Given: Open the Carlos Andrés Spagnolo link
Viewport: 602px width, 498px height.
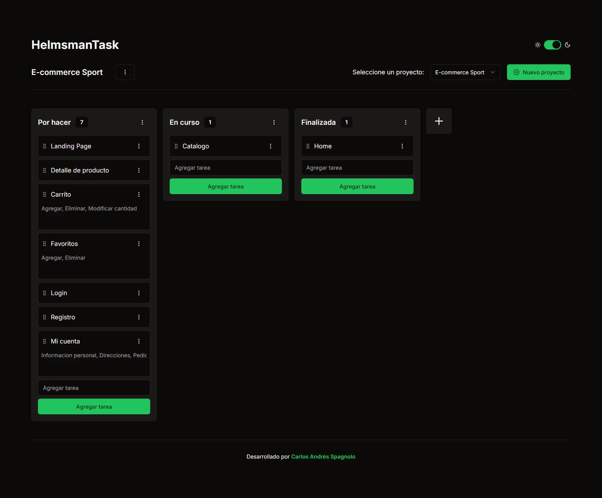Looking at the screenshot, I should pos(323,457).
